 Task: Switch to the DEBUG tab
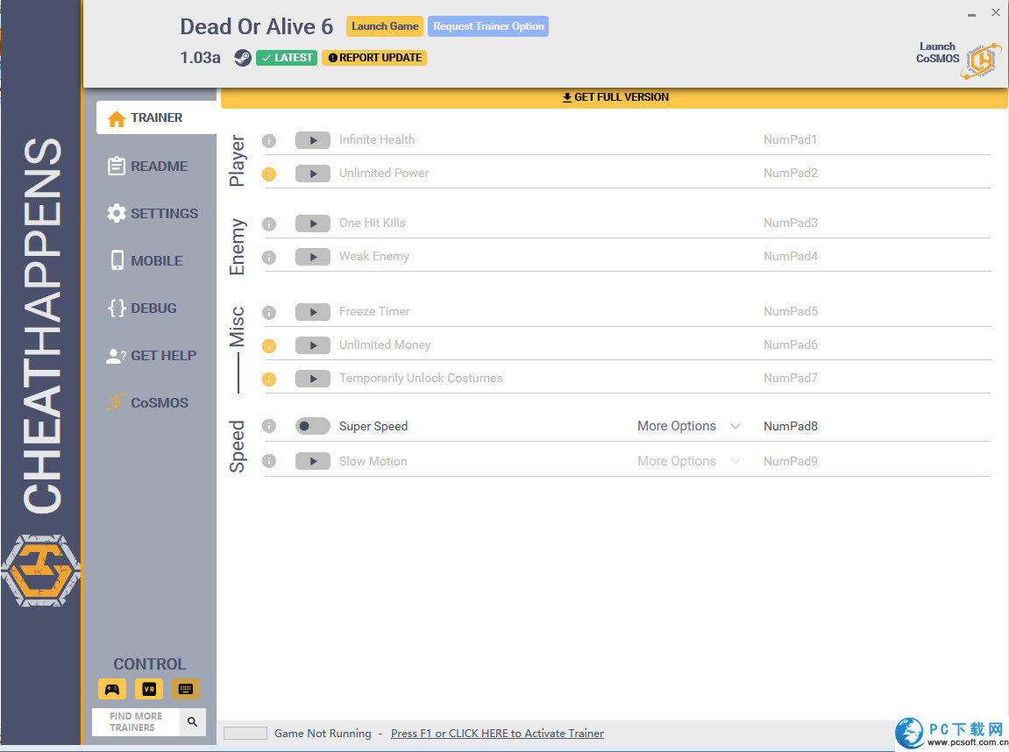153,308
